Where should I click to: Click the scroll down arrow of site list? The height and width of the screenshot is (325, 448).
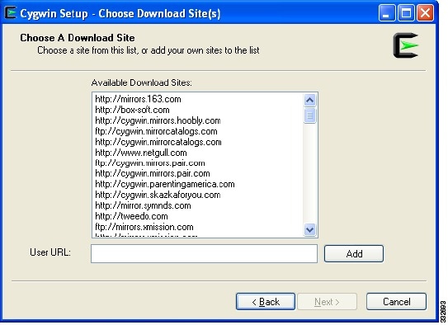(310, 229)
